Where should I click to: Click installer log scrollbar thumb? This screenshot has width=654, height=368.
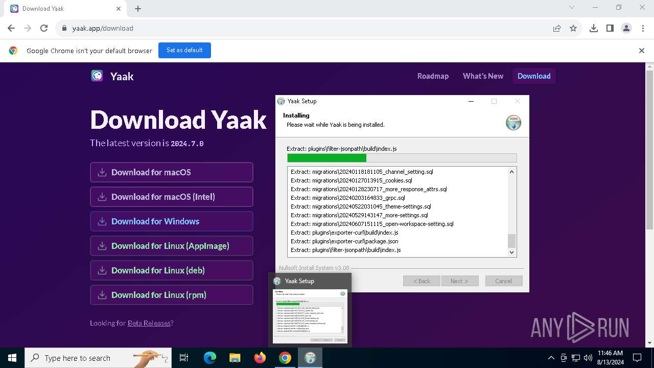pyautogui.click(x=511, y=241)
